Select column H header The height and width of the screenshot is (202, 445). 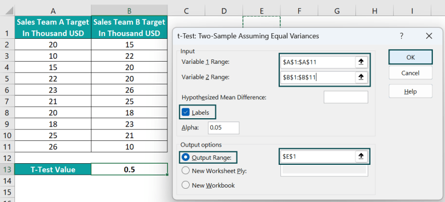pos(374,11)
